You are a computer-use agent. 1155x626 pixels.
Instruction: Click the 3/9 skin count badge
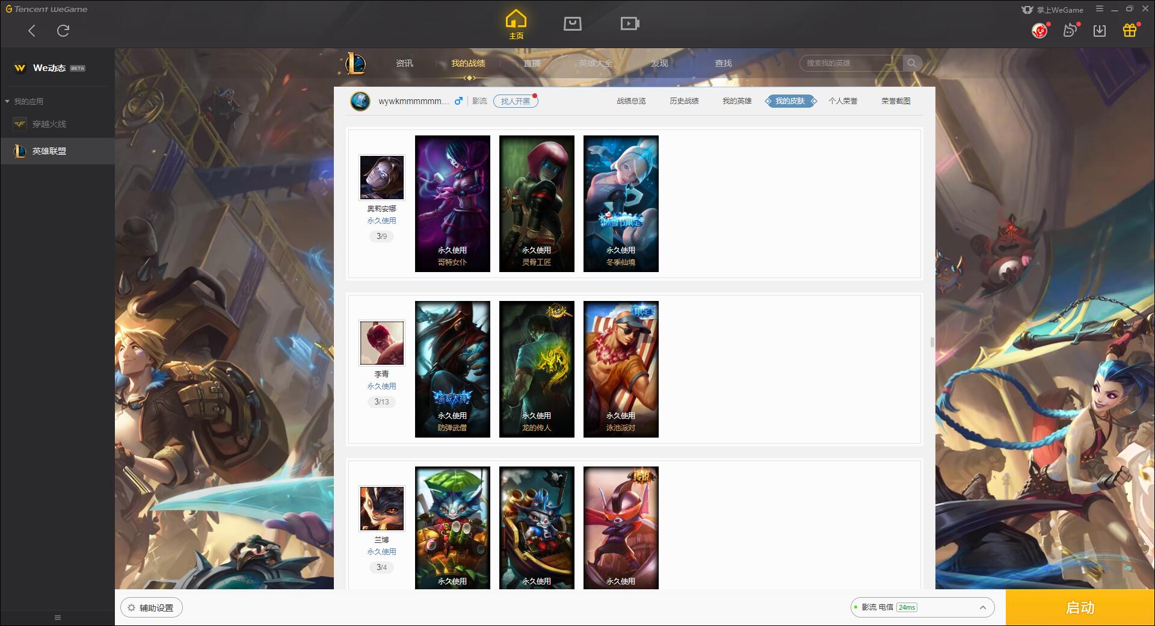click(381, 237)
